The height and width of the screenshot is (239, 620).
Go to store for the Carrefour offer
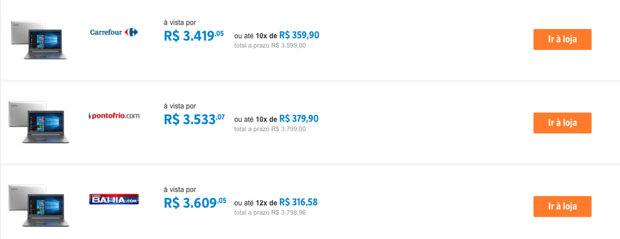562,39
